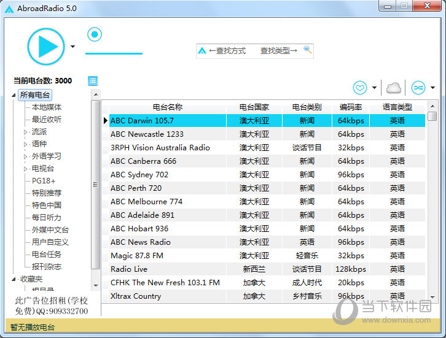Click the station list scroll down arrow
446x338 pixels.
pos(432,297)
